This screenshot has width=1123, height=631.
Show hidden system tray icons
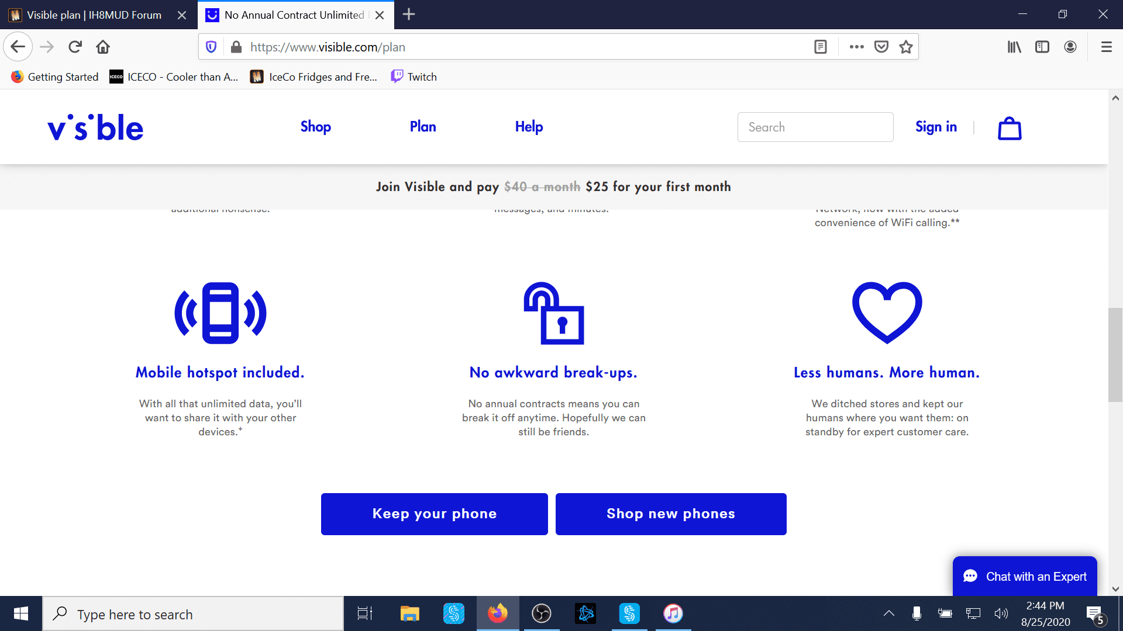[889, 613]
